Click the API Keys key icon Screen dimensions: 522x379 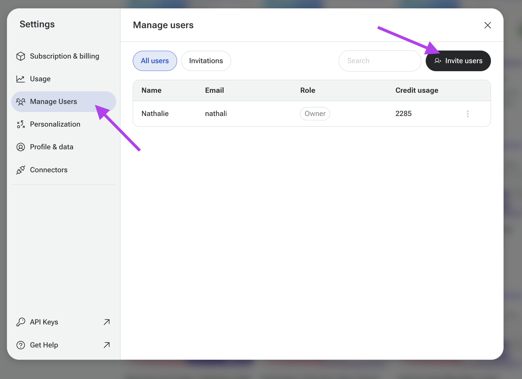pos(21,322)
